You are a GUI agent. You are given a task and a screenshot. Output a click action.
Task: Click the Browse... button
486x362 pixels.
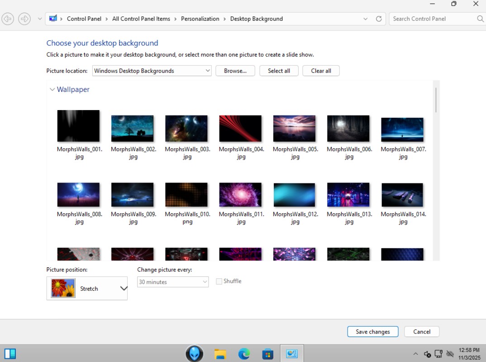[x=235, y=71]
